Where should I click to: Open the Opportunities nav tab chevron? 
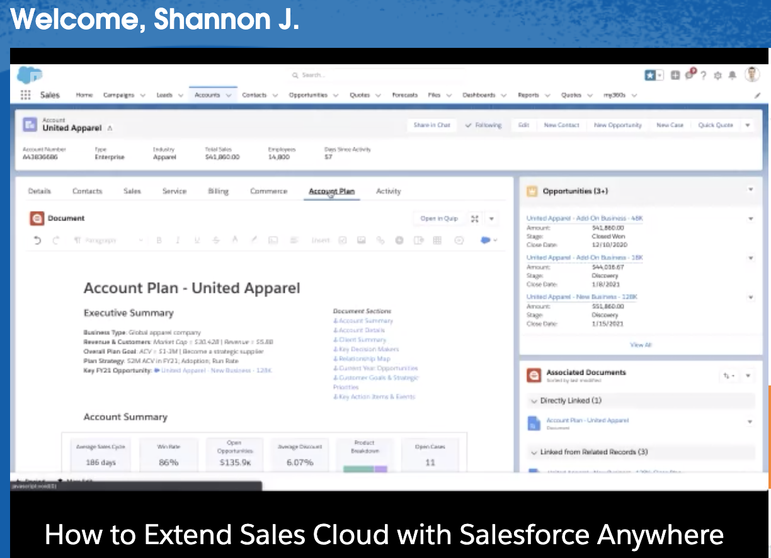pos(336,95)
